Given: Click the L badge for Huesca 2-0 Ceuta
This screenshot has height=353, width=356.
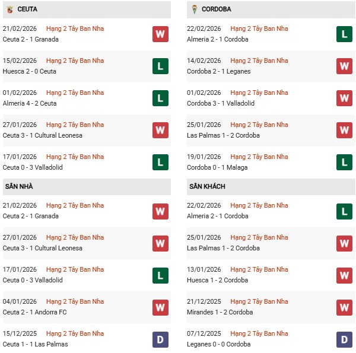Looking at the screenshot, I should pyautogui.click(x=160, y=66).
